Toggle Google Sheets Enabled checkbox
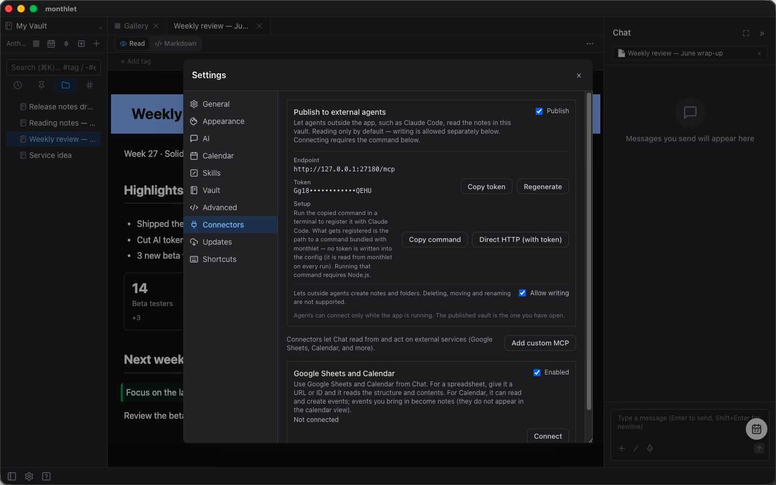This screenshot has height=485, width=776. point(537,372)
